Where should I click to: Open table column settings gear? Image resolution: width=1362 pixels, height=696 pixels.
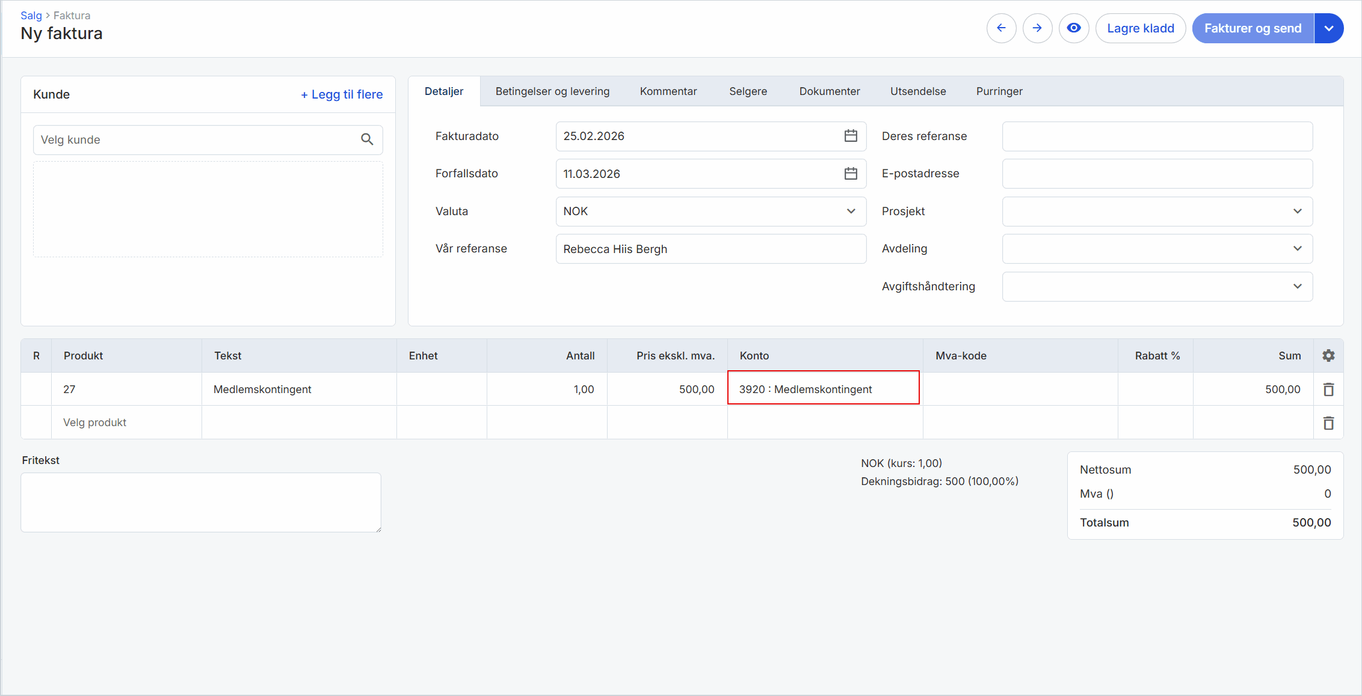pos(1328,356)
